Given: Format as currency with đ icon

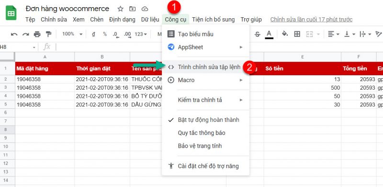Looking at the screenshot, I should coord(93,34).
